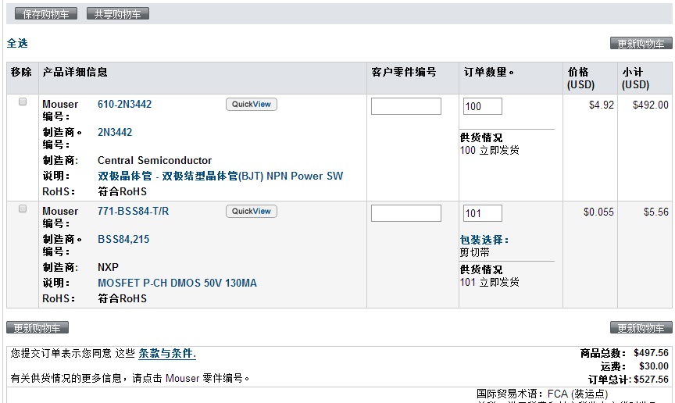This screenshot has width=675, height=403.
Task: Open the 2N3442 manufacturer part link
Action: (115, 133)
